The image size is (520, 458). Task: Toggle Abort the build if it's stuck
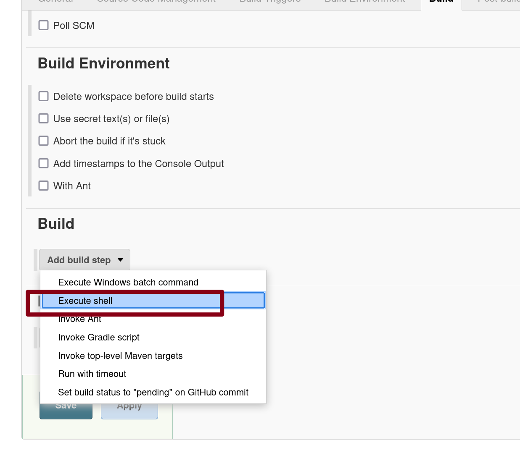44,141
